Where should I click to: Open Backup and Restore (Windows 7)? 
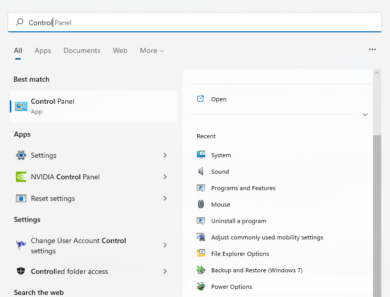[257, 270]
